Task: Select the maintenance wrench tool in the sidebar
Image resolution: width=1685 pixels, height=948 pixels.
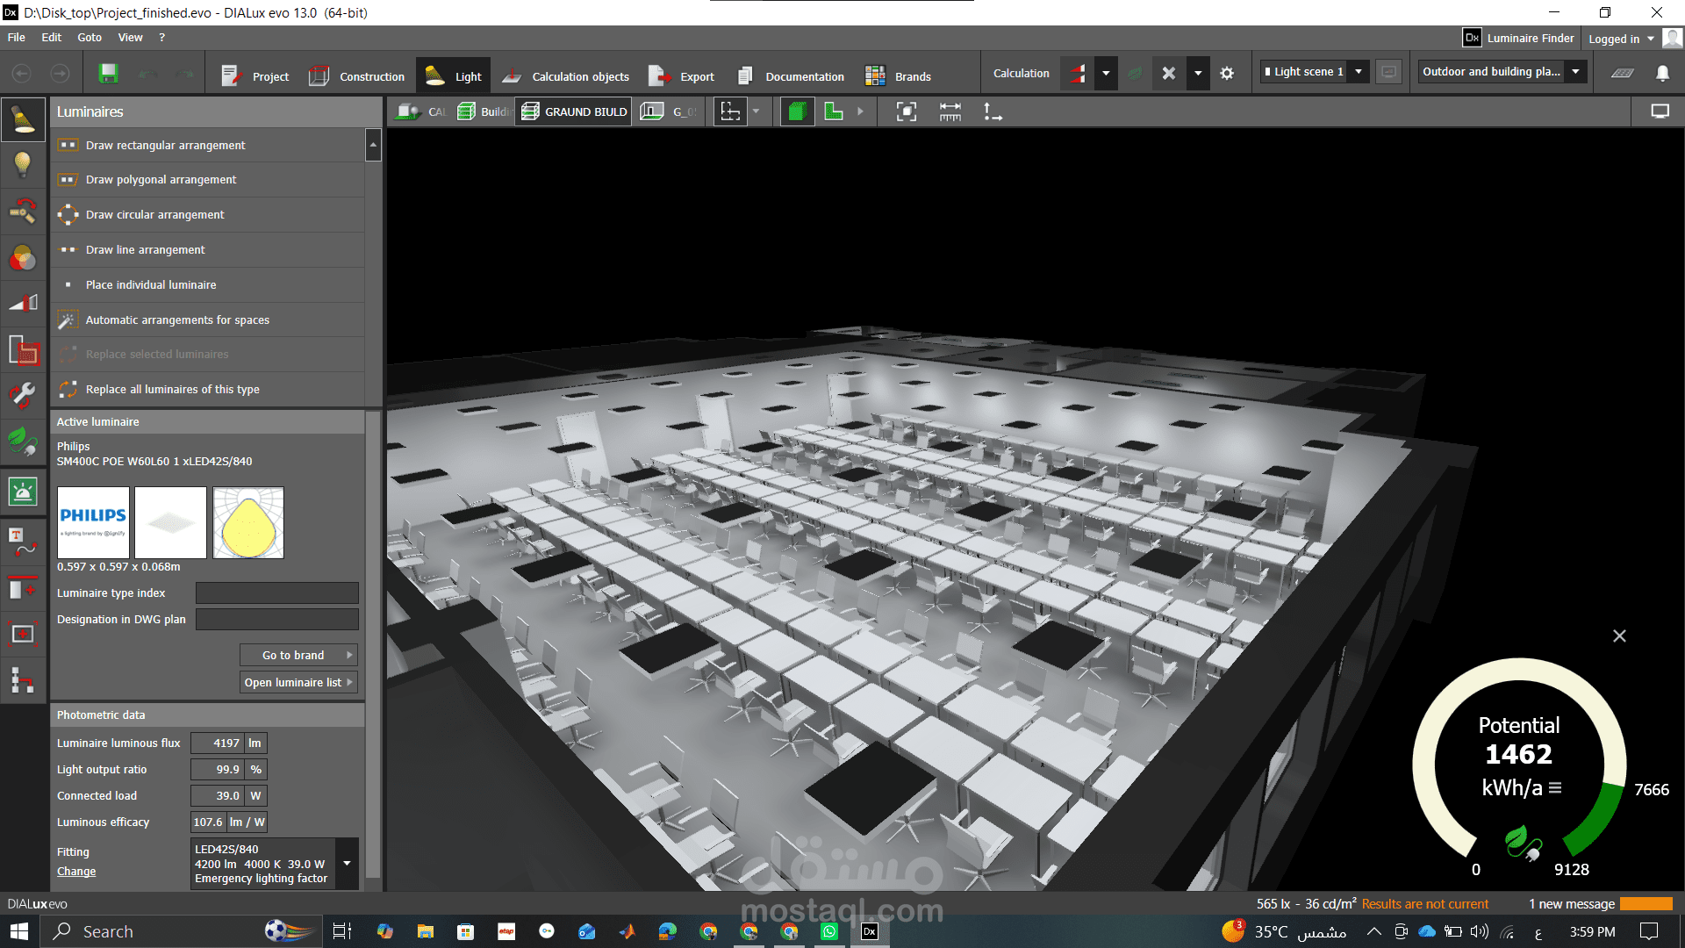Action: pos(23,396)
